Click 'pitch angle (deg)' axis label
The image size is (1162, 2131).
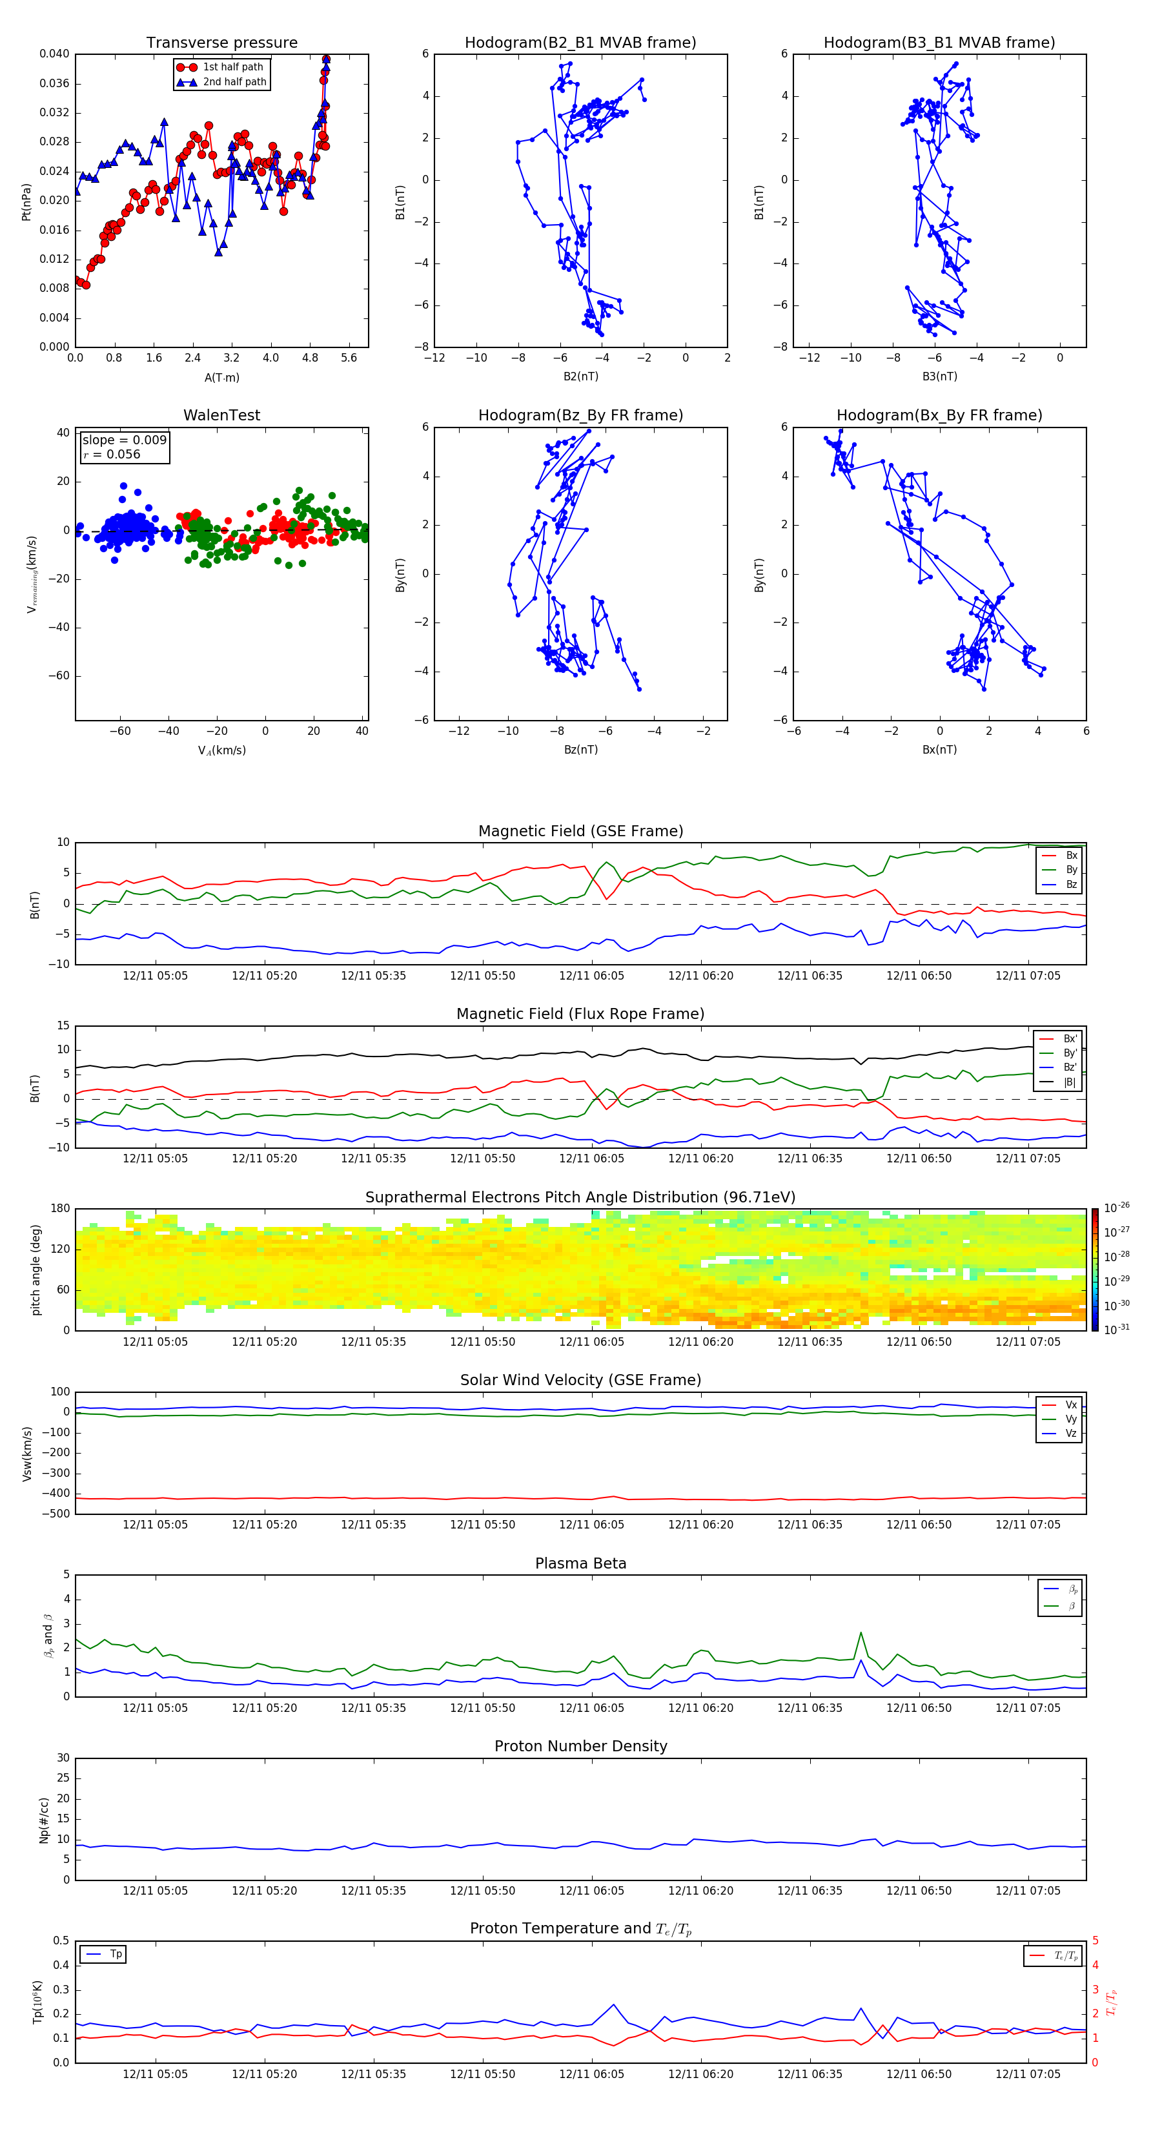36,1270
